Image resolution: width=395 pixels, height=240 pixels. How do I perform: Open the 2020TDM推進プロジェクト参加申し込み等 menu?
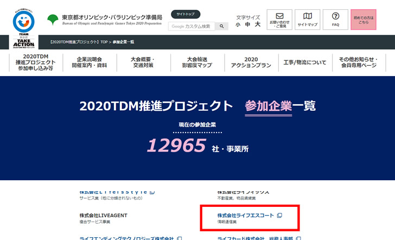pos(35,62)
